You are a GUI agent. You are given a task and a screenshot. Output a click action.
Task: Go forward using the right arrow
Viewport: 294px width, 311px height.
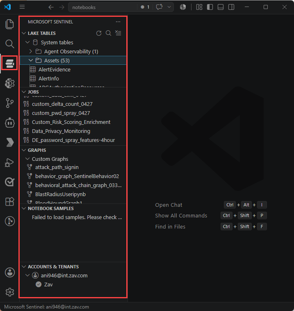point(62,7)
